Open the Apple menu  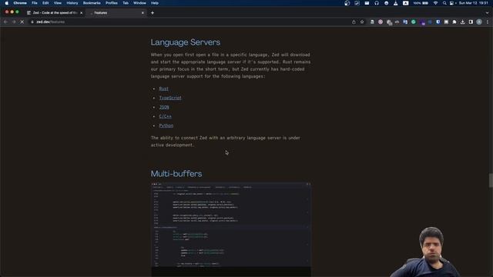(7, 3)
